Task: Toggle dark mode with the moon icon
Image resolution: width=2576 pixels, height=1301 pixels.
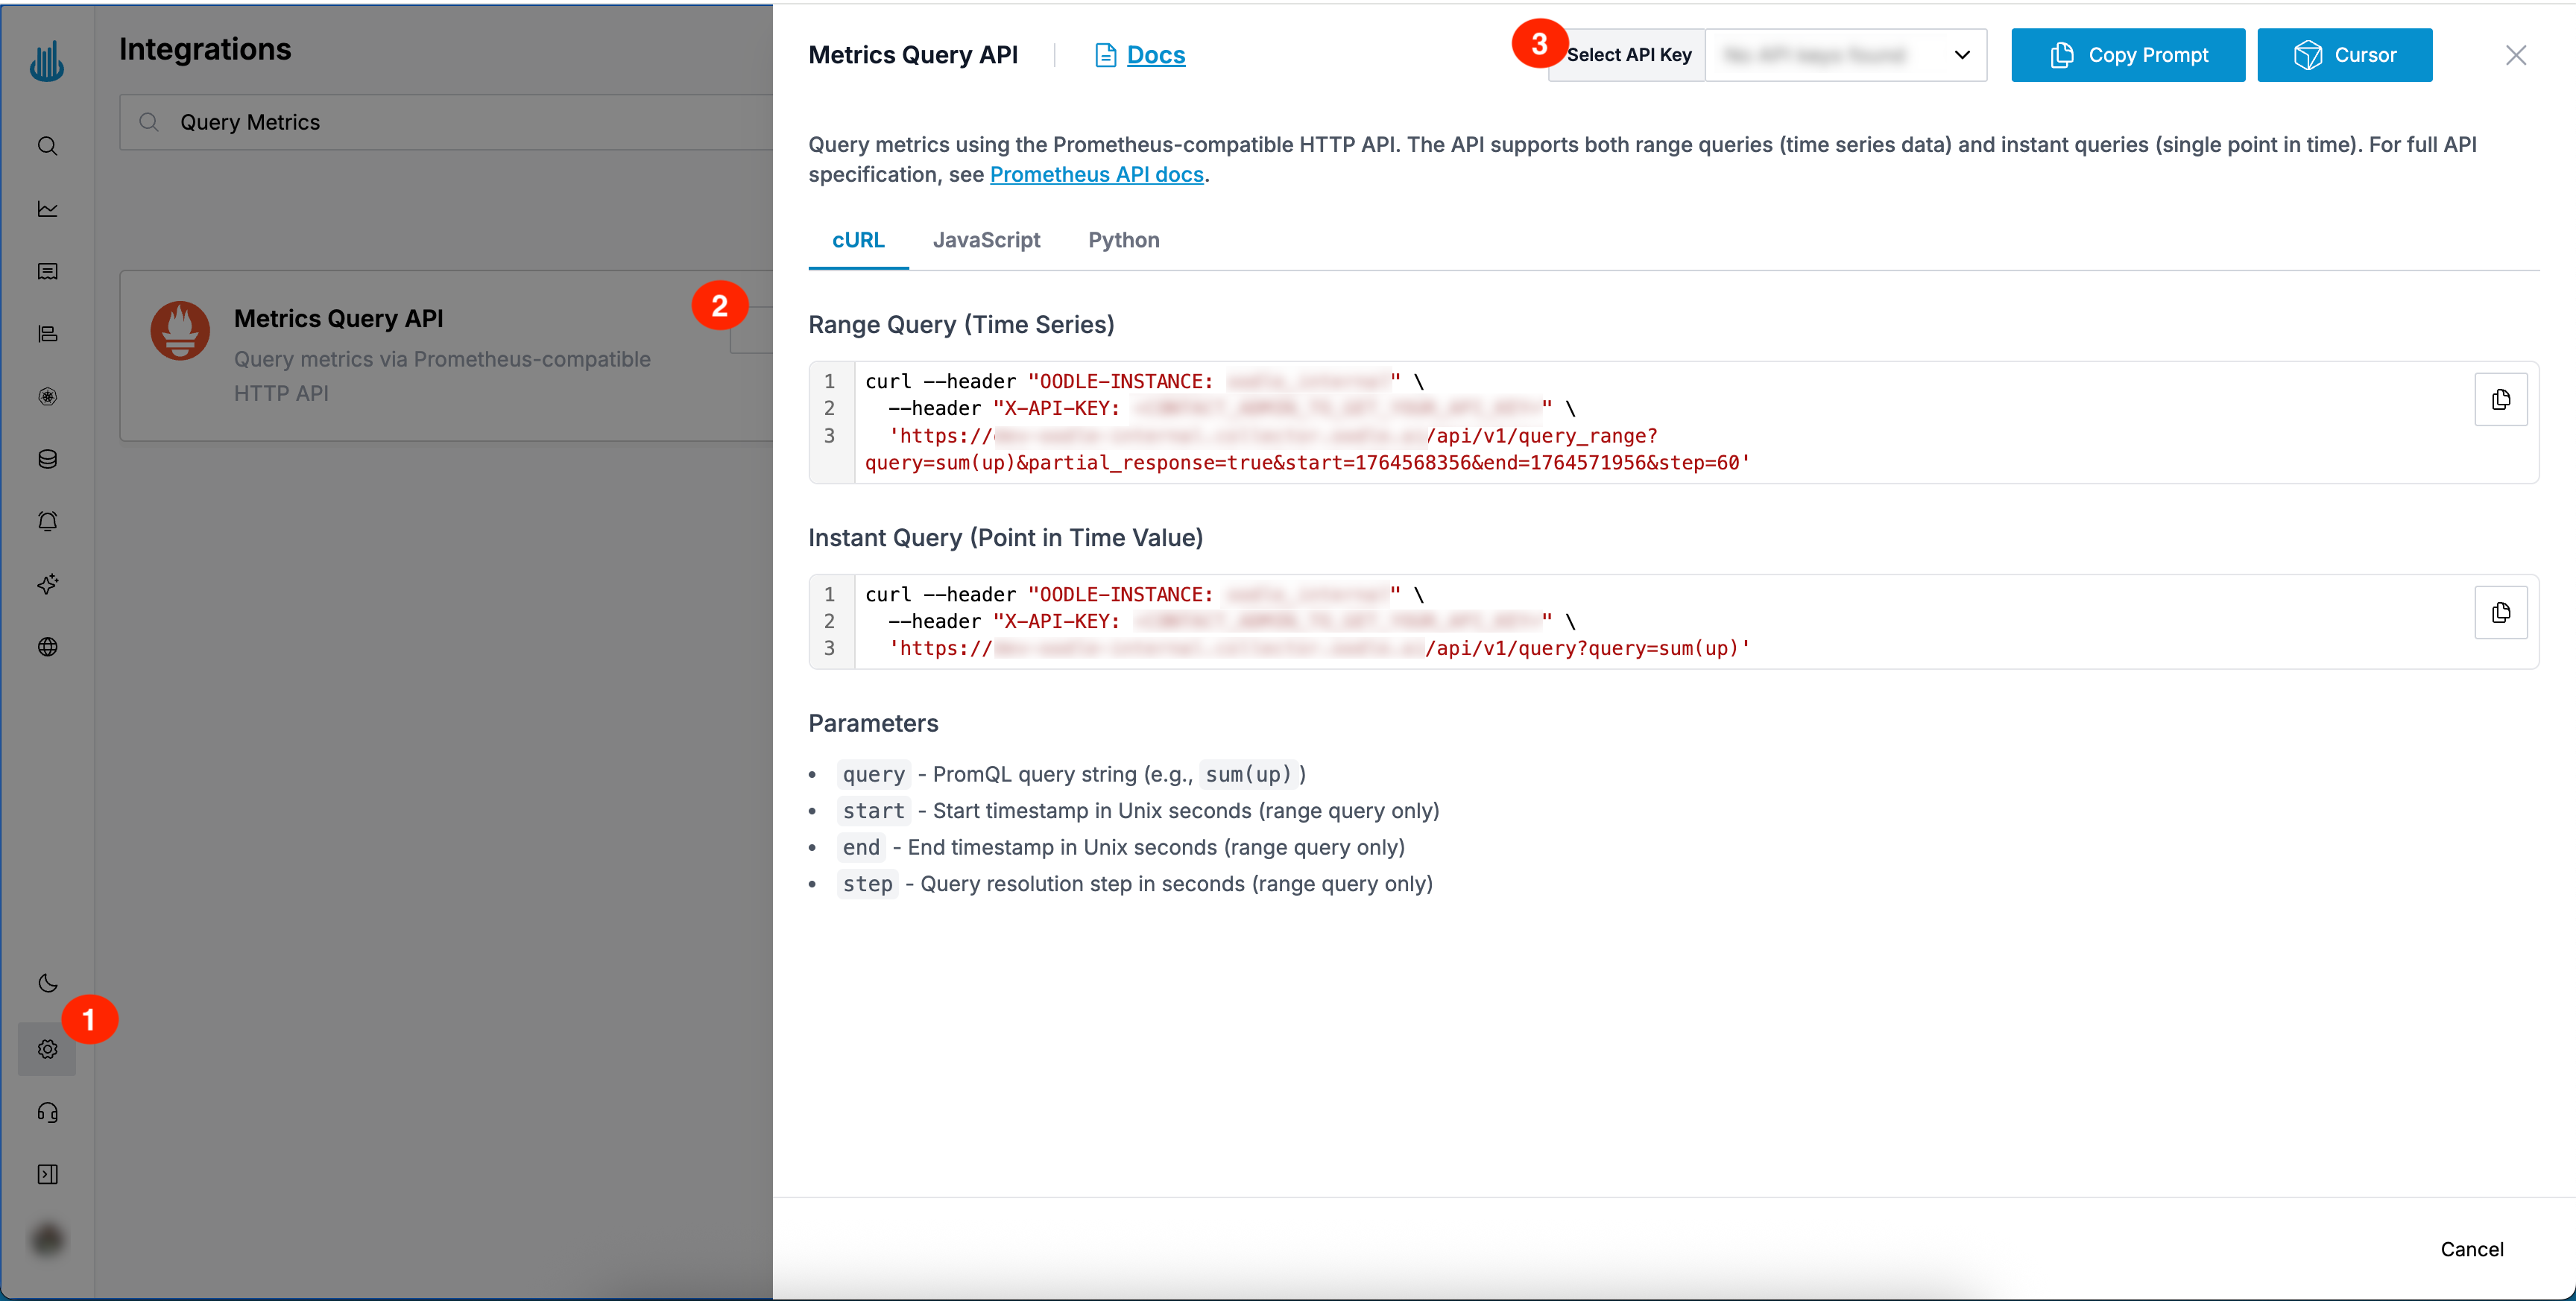Action: click(x=47, y=983)
